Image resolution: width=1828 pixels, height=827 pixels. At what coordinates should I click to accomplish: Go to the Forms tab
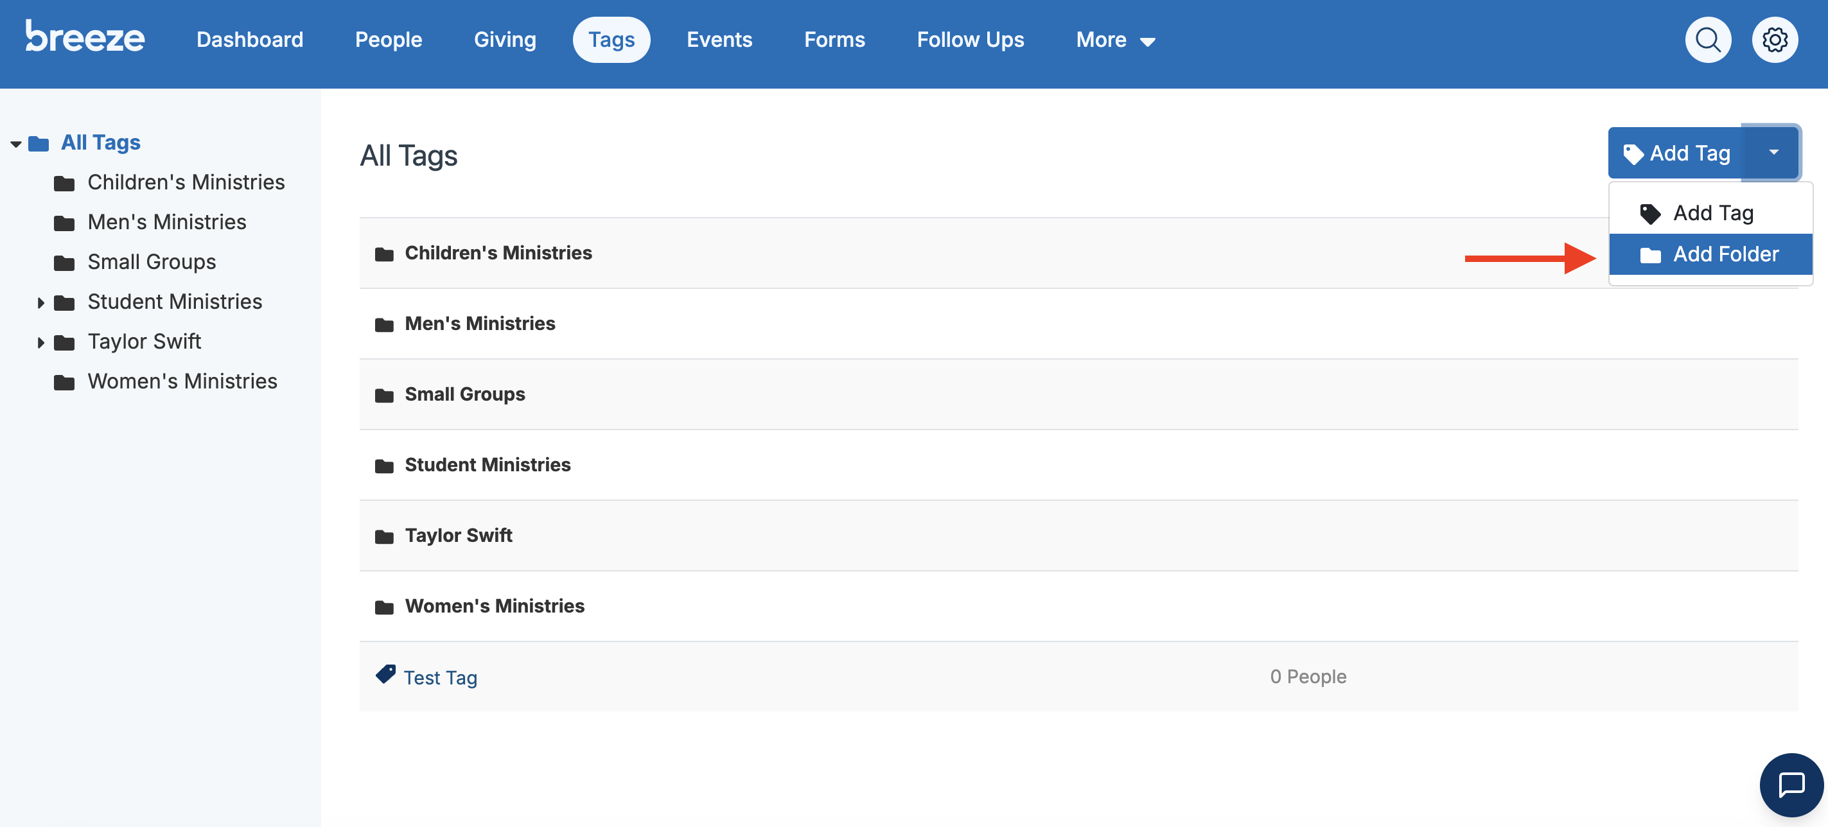click(834, 40)
